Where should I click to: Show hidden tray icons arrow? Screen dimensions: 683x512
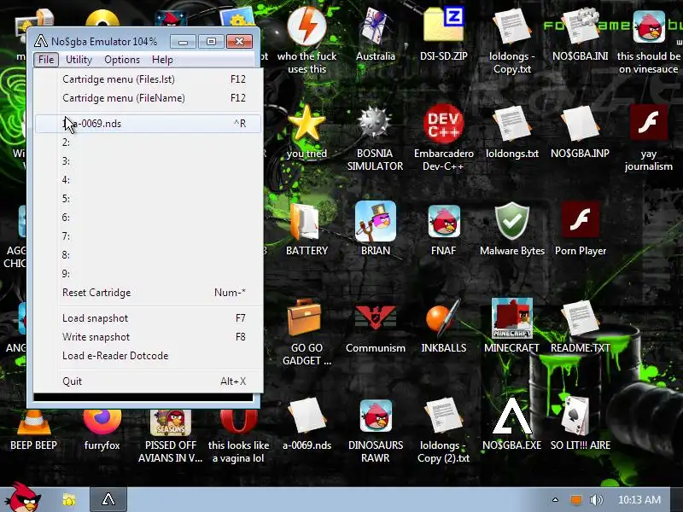tap(555, 500)
